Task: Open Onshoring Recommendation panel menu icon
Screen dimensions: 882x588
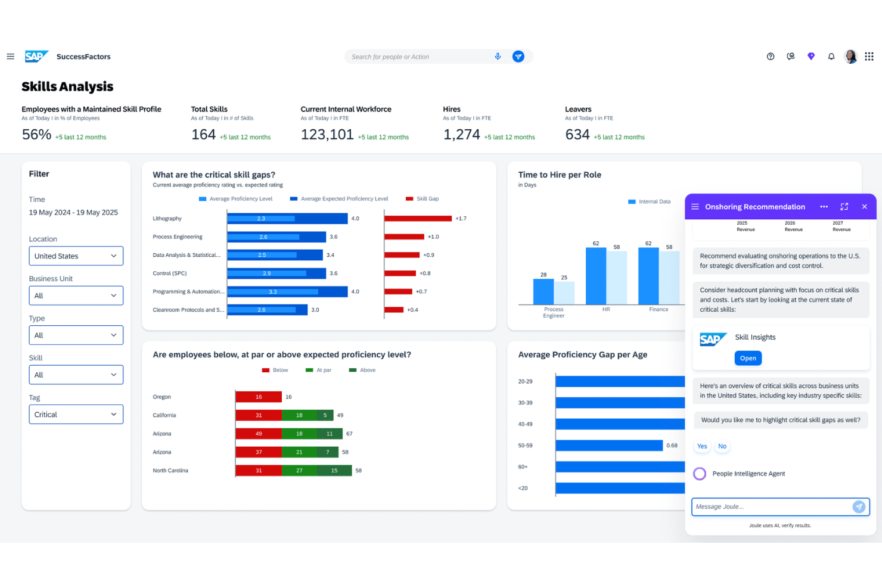Action: click(695, 207)
